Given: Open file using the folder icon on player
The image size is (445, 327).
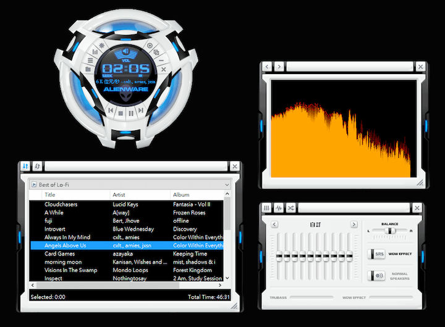Looking at the screenshot, I should click(x=88, y=69).
